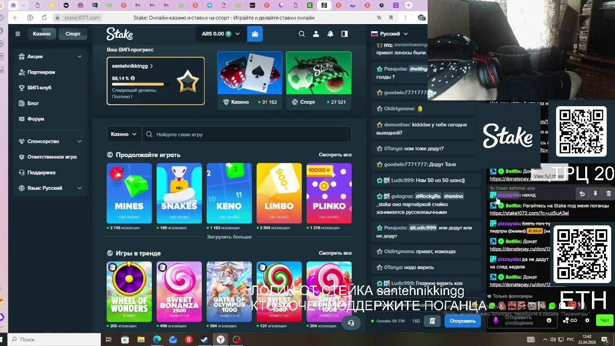This screenshot has width=615, height=346.
Task: Open emoji picker in stream chat input
Action: tap(549, 321)
